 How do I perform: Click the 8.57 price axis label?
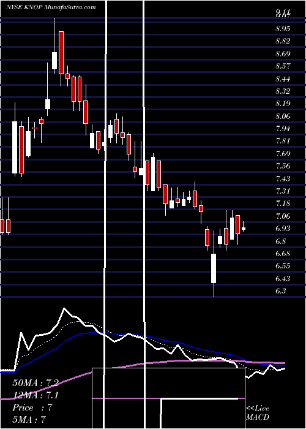283,66
